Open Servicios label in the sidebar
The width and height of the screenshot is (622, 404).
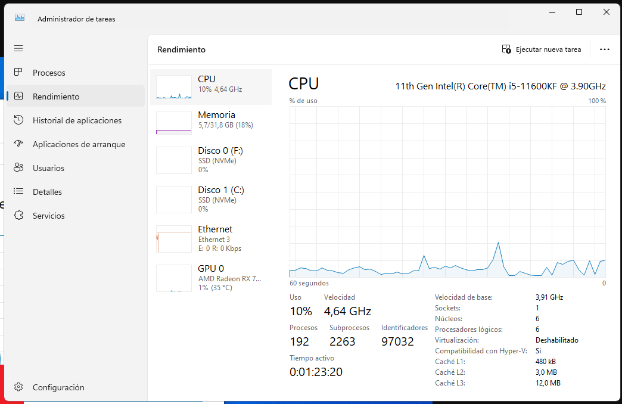[48, 216]
